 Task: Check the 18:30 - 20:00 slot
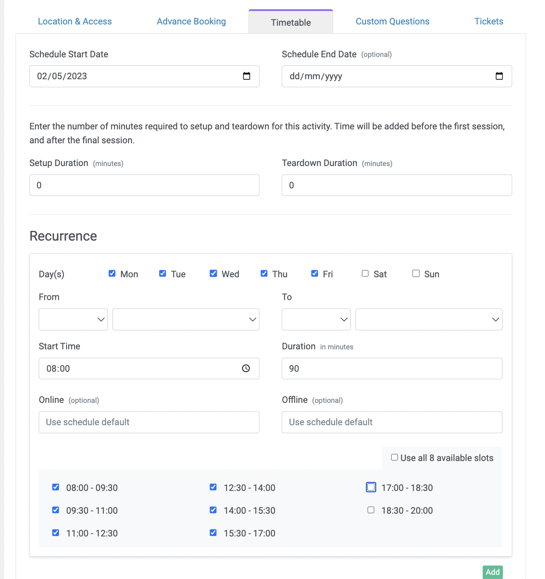[x=371, y=510]
